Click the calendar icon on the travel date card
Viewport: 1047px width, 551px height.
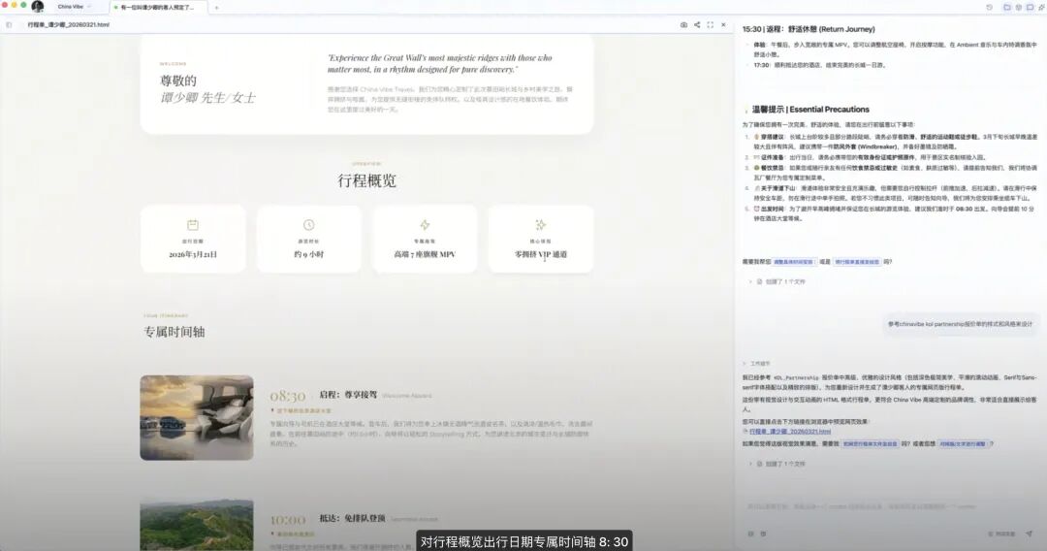tap(193, 225)
